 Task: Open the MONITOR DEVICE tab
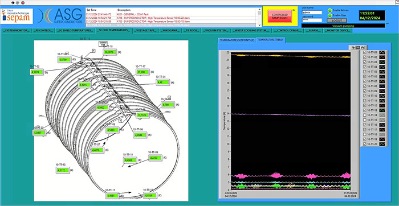click(x=338, y=31)
